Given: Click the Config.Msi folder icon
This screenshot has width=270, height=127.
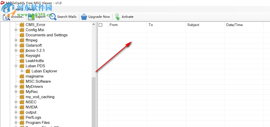Looking at the screenshot, I should click(22, 30).
